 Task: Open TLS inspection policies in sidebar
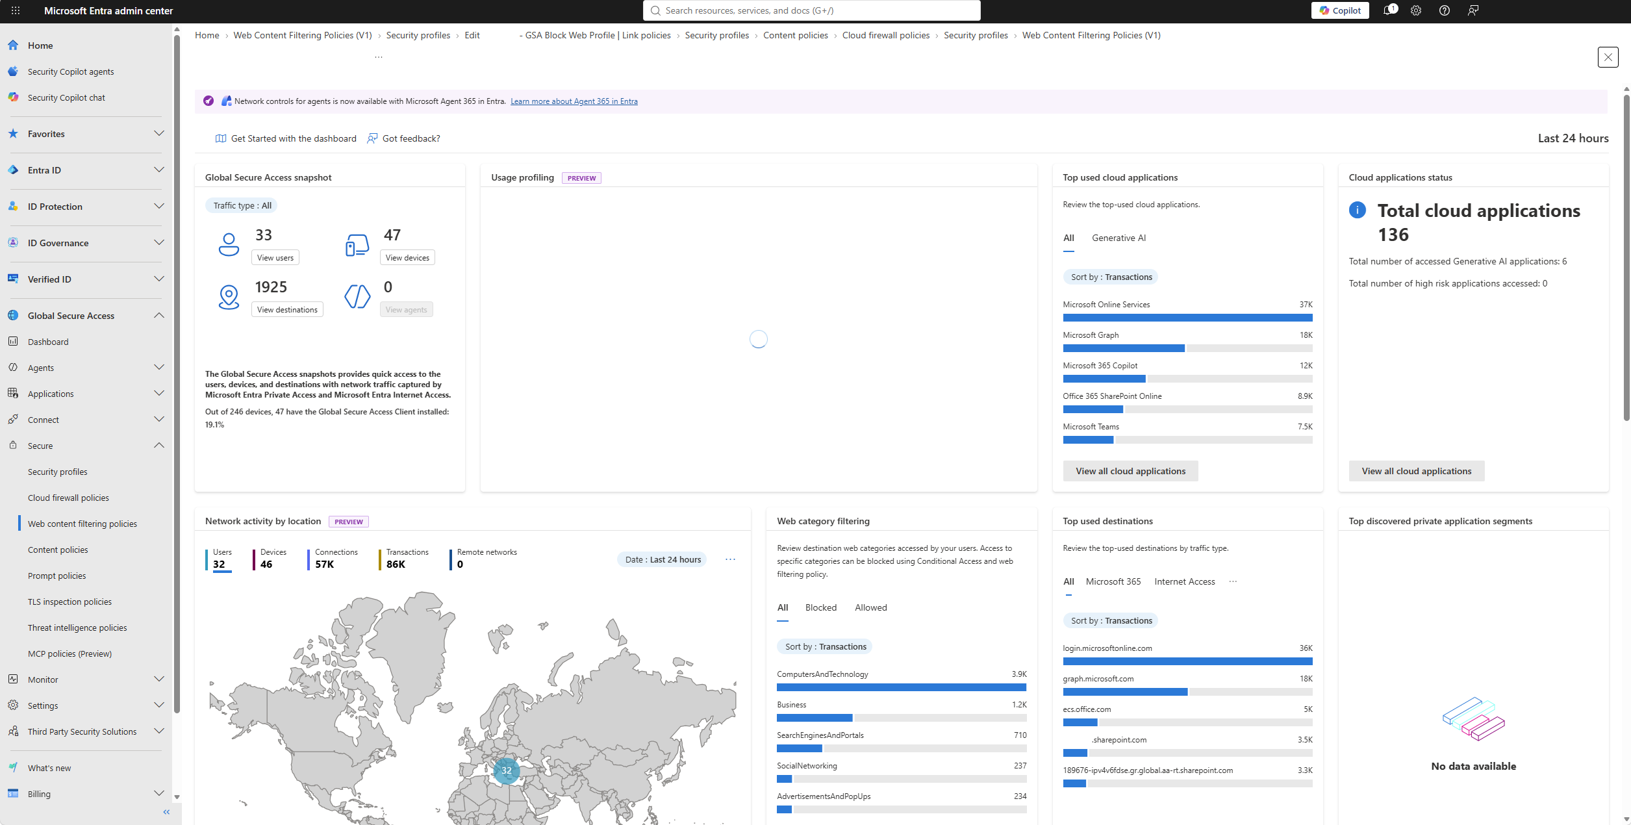tap(70, 602)
